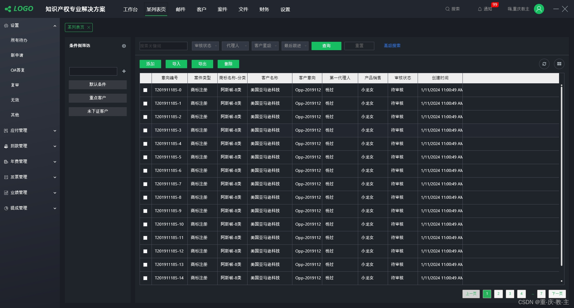574x308 pixels.
Task: Open the user avatar icon
Action: point(539,9)
